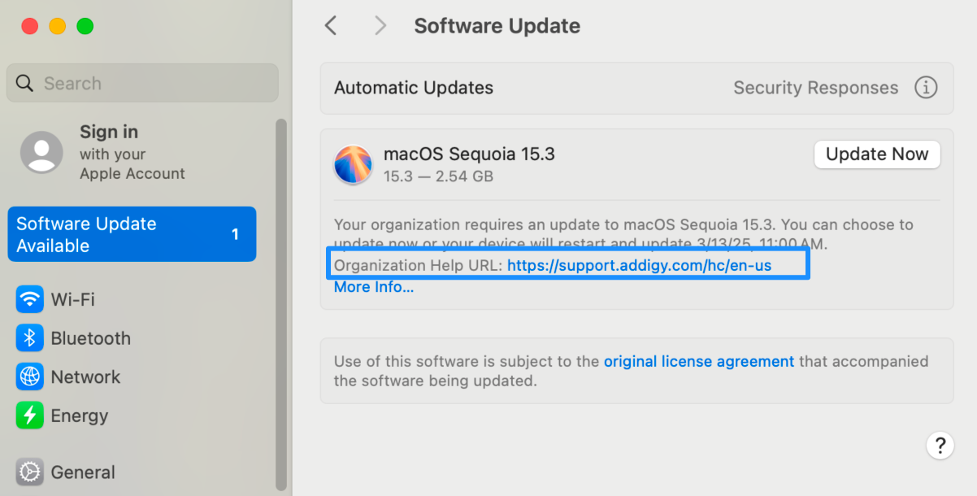This screenshot has height=496, width=977.
Task: Open the General gear icon
Action: tap(30, 472)
